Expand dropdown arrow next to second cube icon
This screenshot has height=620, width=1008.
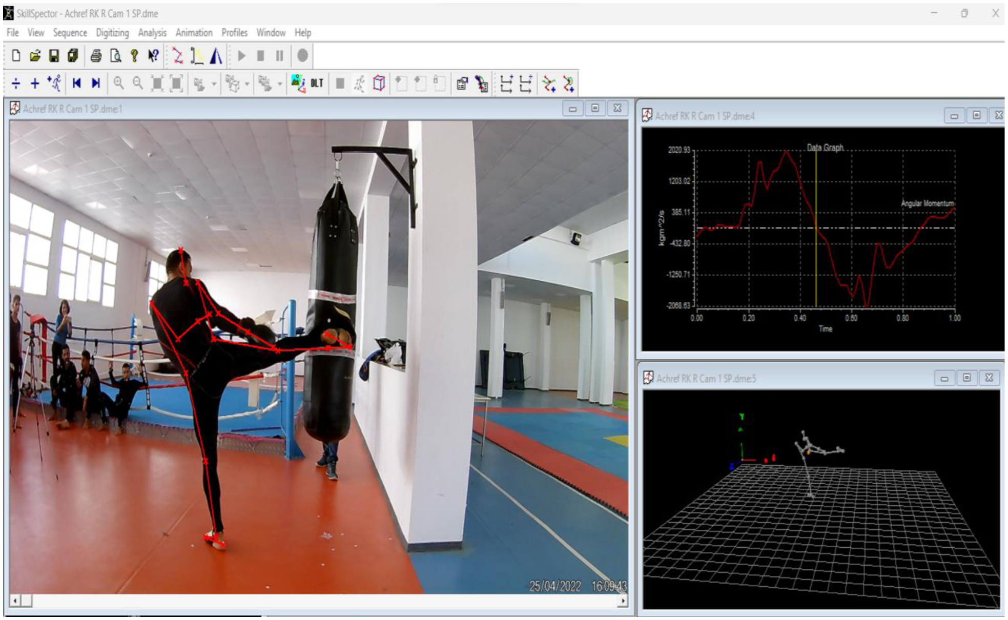click(247, 84)
